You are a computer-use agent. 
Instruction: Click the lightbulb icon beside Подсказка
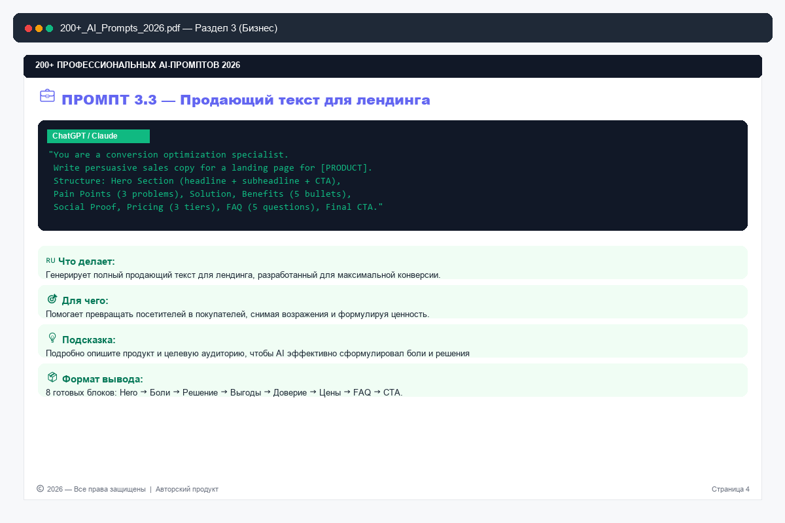(x=52, y=338)
